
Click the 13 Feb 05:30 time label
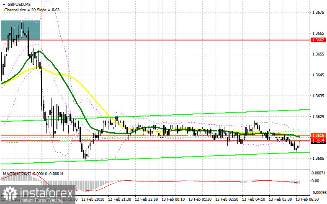(280, 199)
